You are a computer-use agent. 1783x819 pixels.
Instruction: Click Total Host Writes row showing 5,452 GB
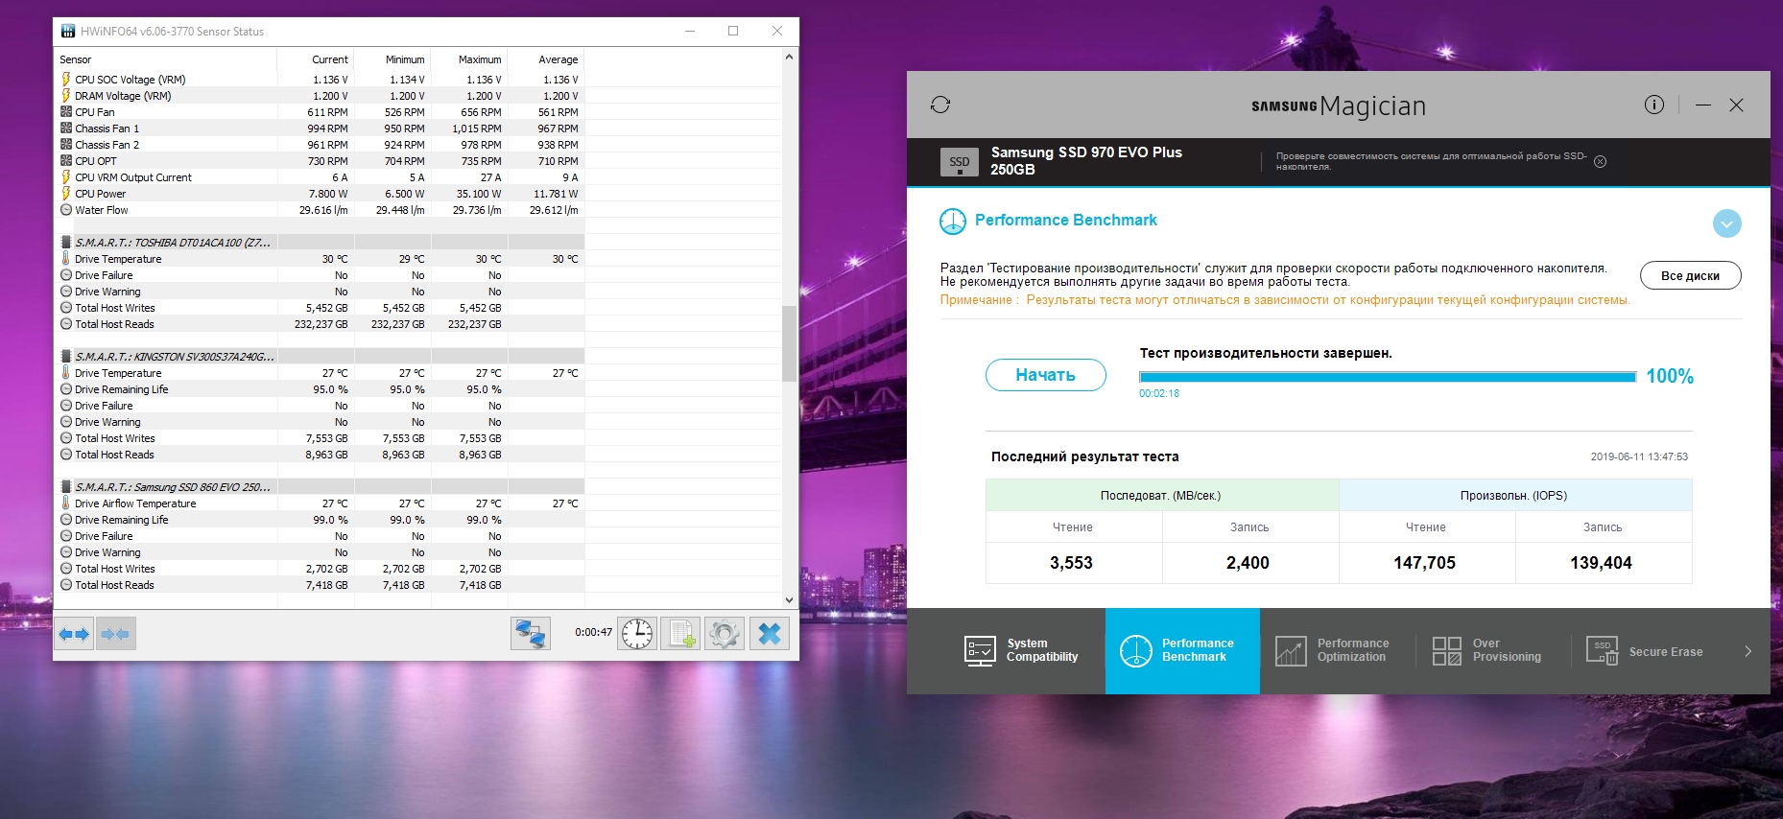coord(321,308)
